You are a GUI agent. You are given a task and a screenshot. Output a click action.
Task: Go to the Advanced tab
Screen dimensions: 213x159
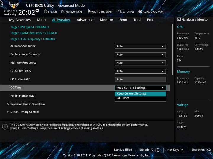[x=85, y=20]
